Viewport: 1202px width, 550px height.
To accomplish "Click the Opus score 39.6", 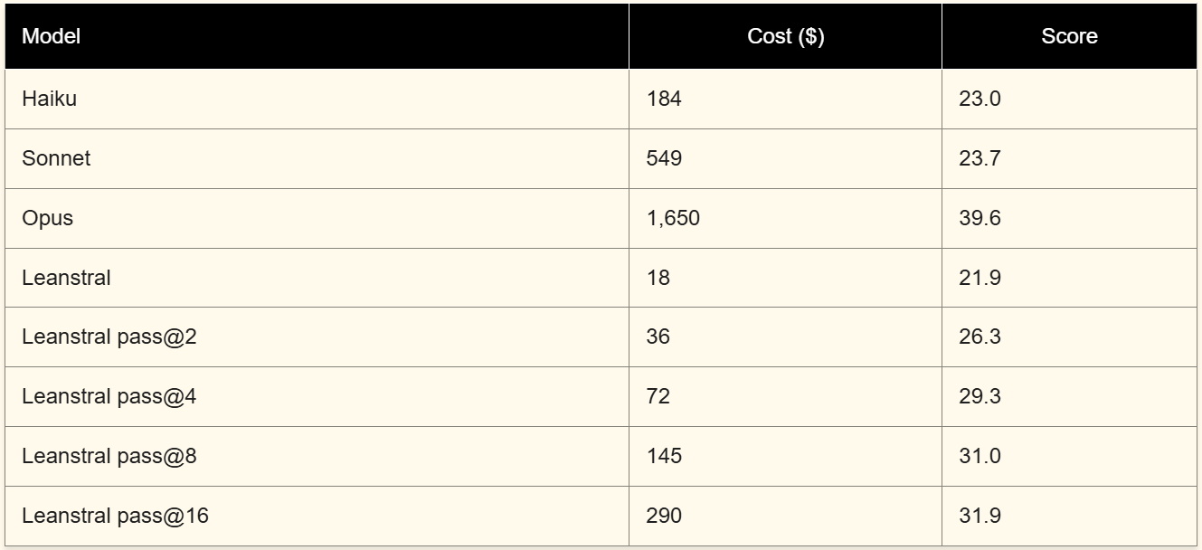I will point(980,218).
